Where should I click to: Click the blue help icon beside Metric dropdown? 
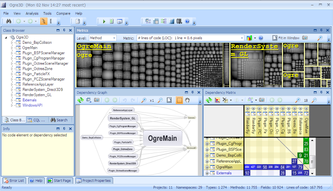pos(261,38)
